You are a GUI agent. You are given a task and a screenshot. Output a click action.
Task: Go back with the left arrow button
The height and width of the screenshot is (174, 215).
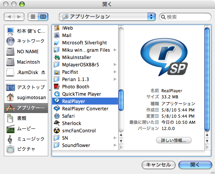click(9, 17)
